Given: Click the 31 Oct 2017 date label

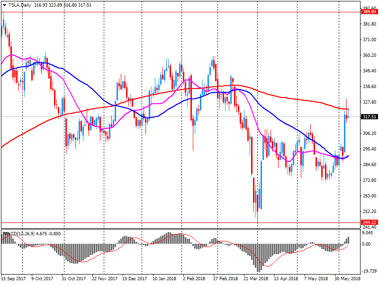Looking at the screenshot, I should point(74,278).
